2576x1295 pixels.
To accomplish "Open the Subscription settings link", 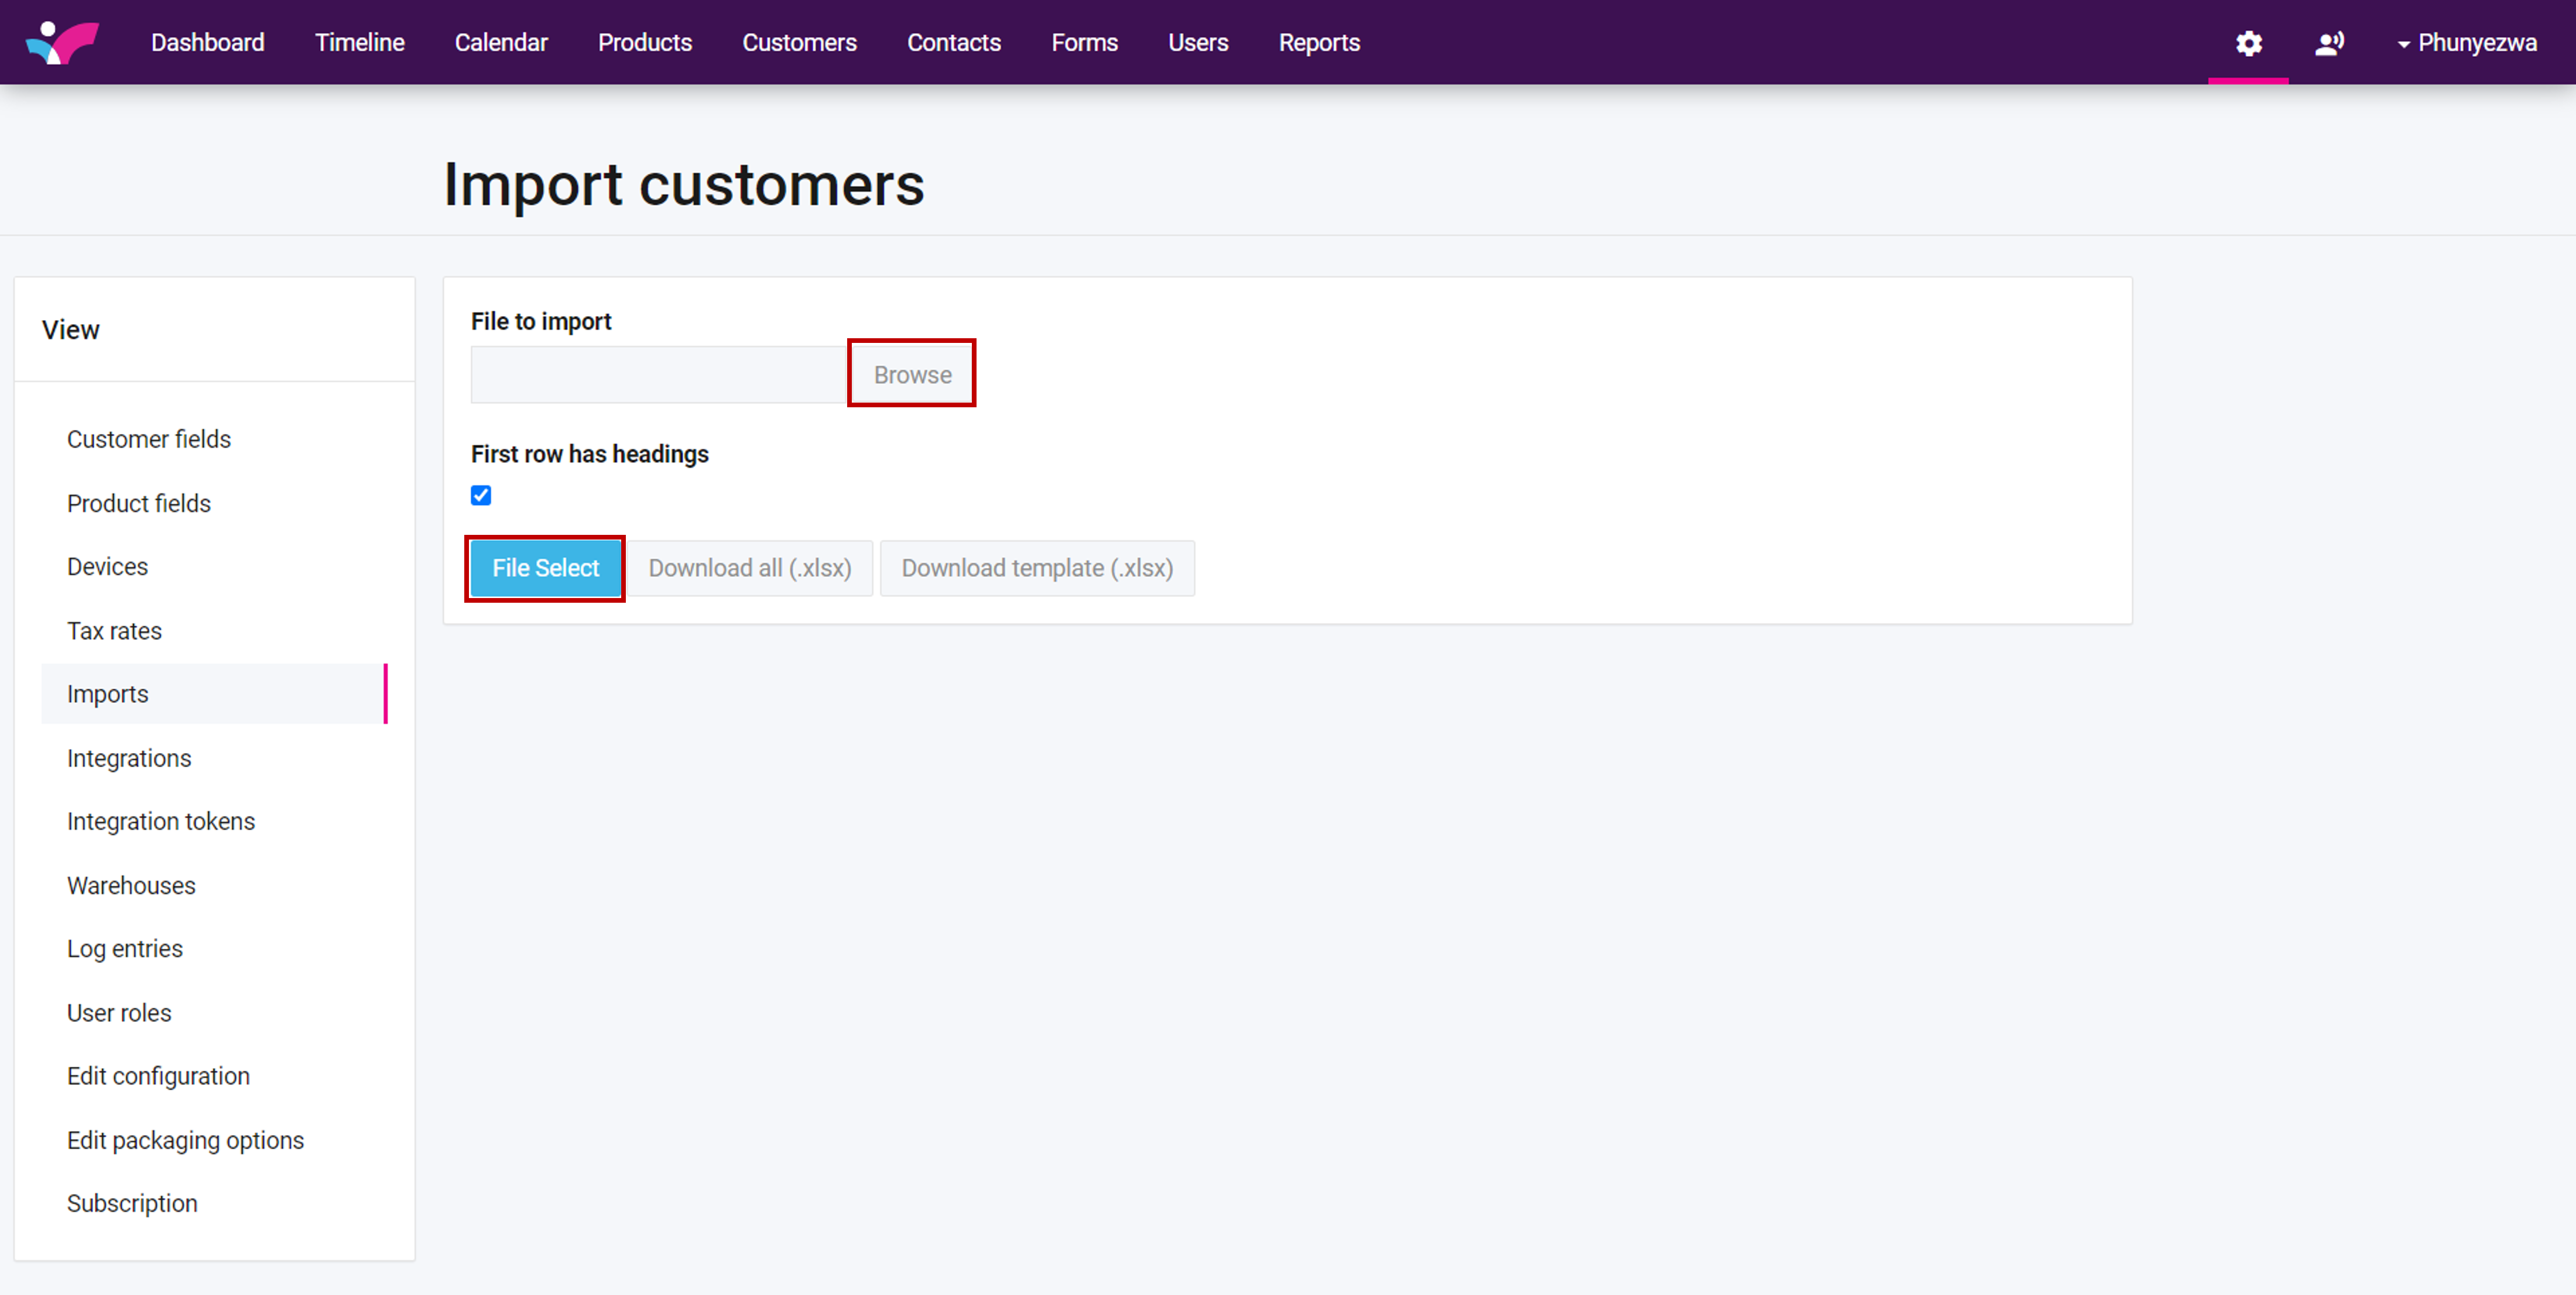I will coord(132,1203).
